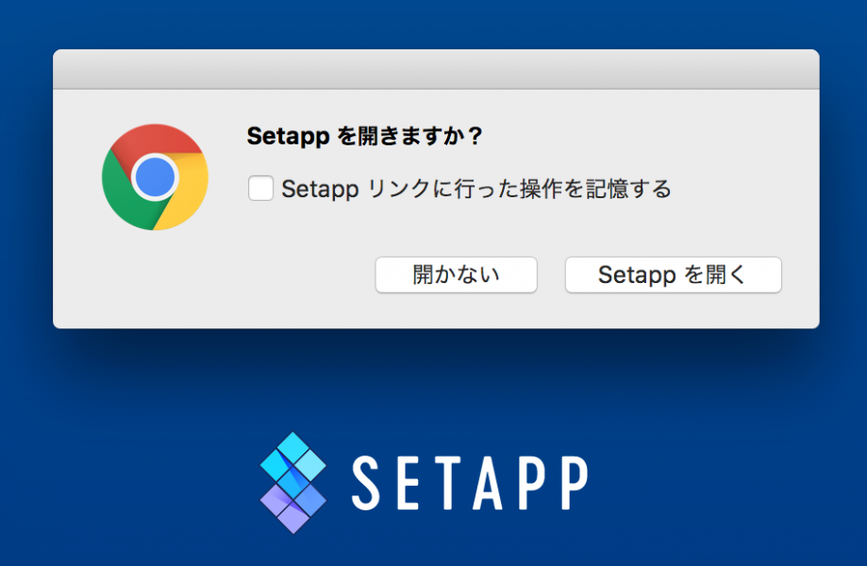Click the letter E in SETAPP wordmark
Viewport: 867px width, 566px height.
tap(408, 483)
